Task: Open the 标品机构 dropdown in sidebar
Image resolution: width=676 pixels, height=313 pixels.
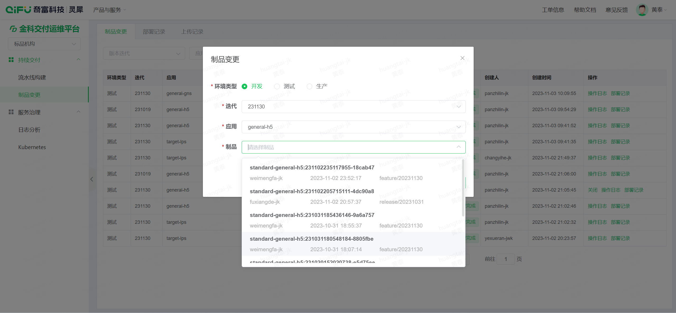Action: [x=44, y=44]
